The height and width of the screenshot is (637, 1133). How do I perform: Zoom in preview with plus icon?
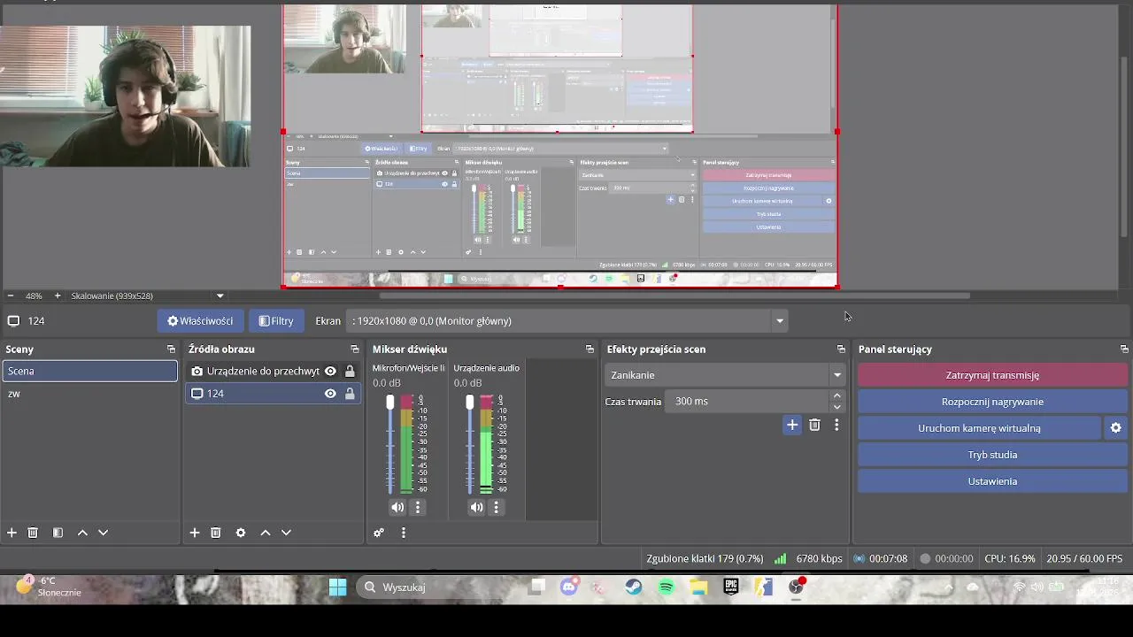point(58,295)
